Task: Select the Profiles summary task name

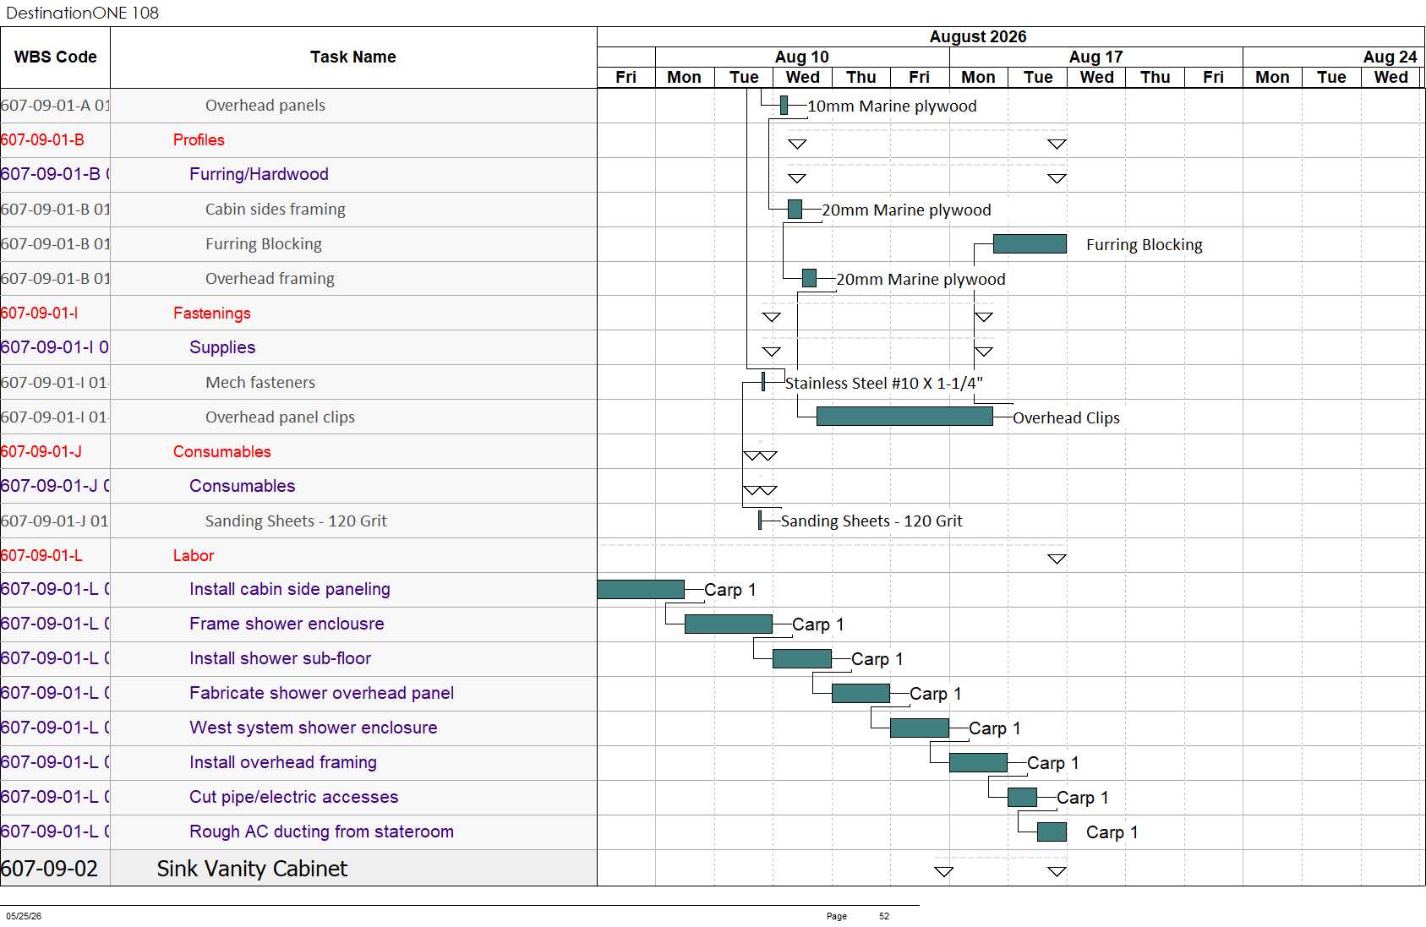Action: click(199, 140)
